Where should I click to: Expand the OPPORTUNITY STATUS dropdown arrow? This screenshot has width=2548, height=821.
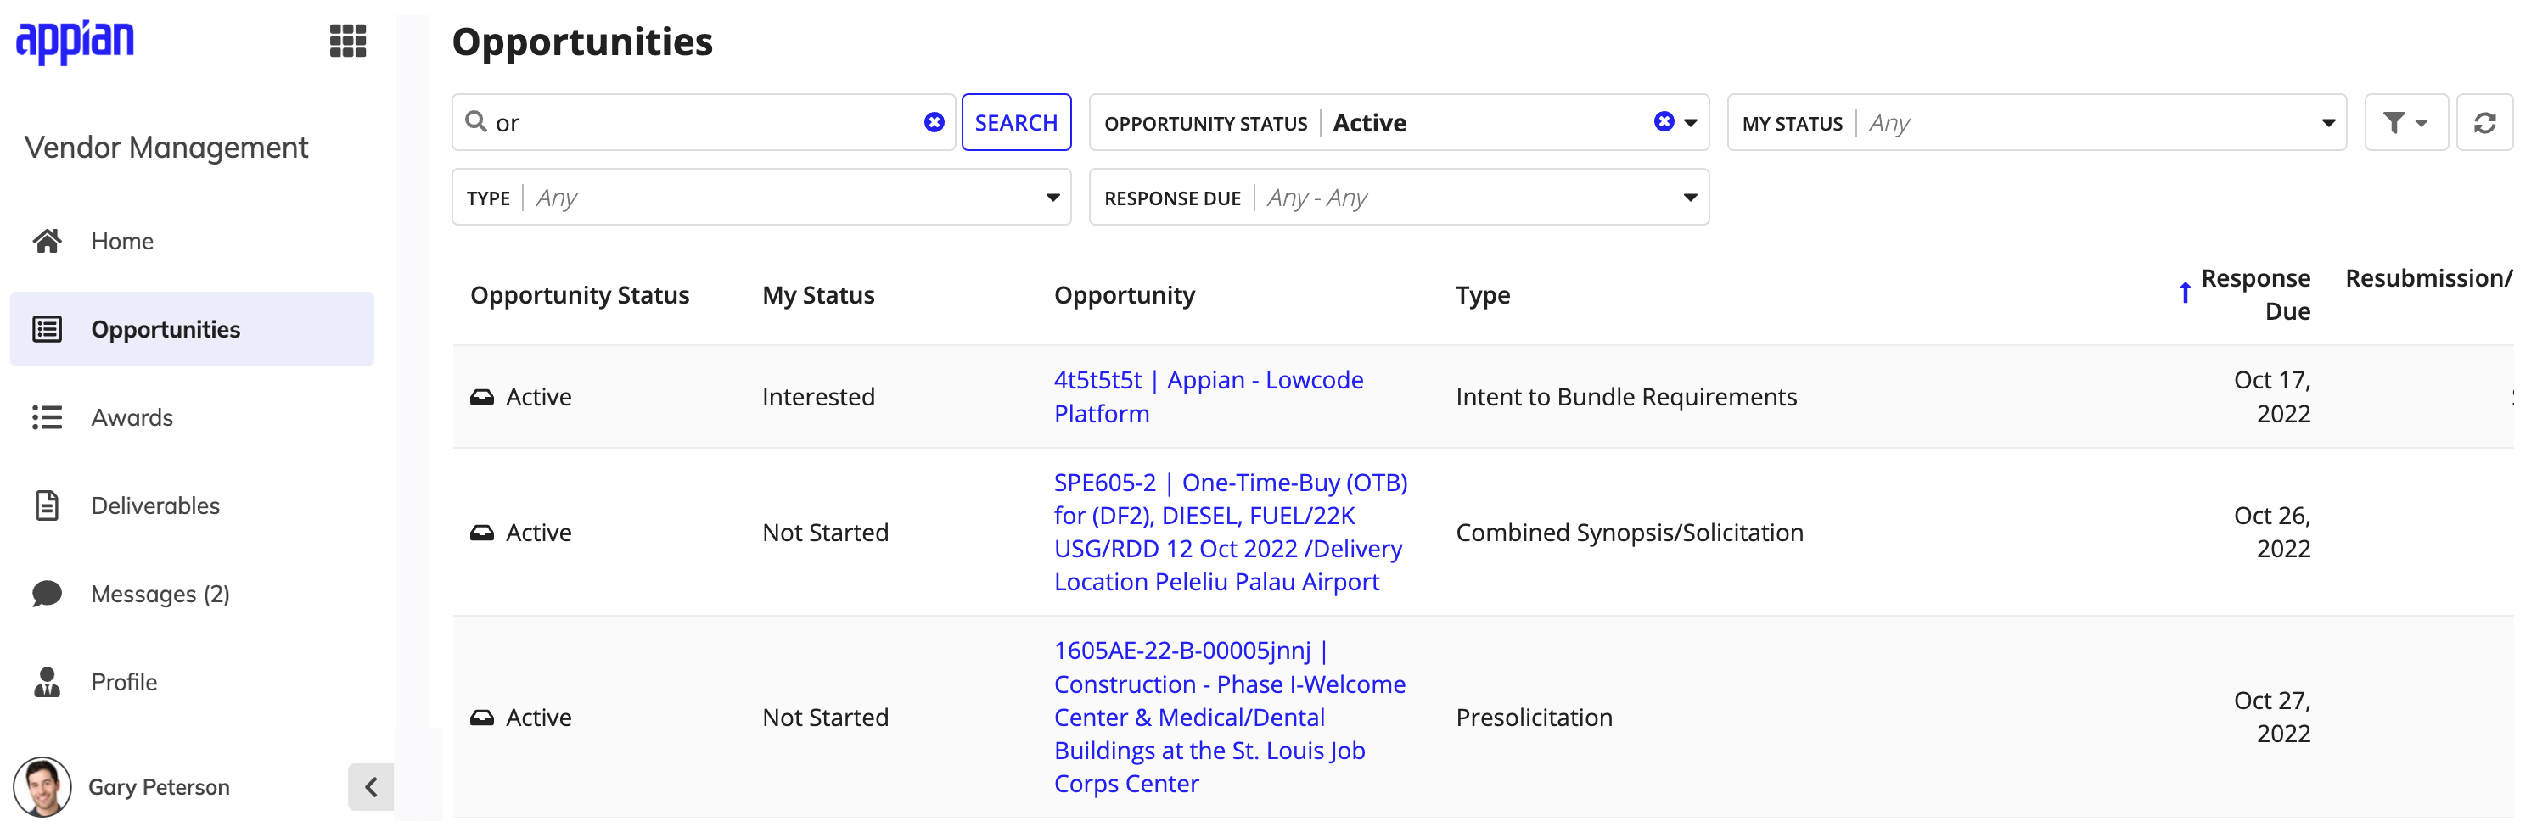(x=1692, y=121)
